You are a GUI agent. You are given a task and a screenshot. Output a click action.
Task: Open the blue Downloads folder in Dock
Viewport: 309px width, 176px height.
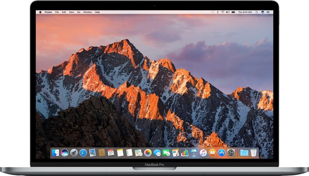click(x=244, y=152)
